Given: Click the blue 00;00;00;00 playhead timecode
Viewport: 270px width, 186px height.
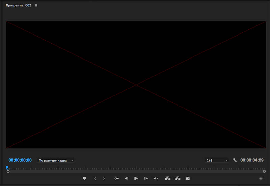Looking at the screenshot, I should pyautogui.click(x=20, y=160).
